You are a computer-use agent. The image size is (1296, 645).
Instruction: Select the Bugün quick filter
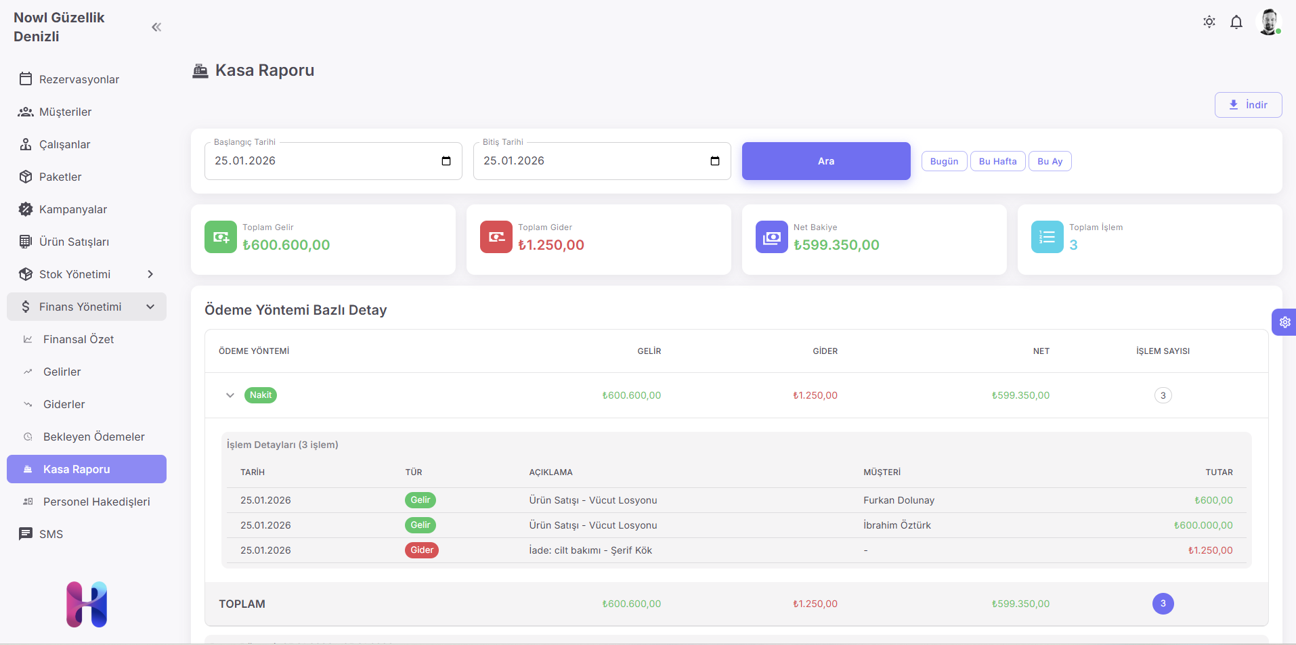pos(944,161)
